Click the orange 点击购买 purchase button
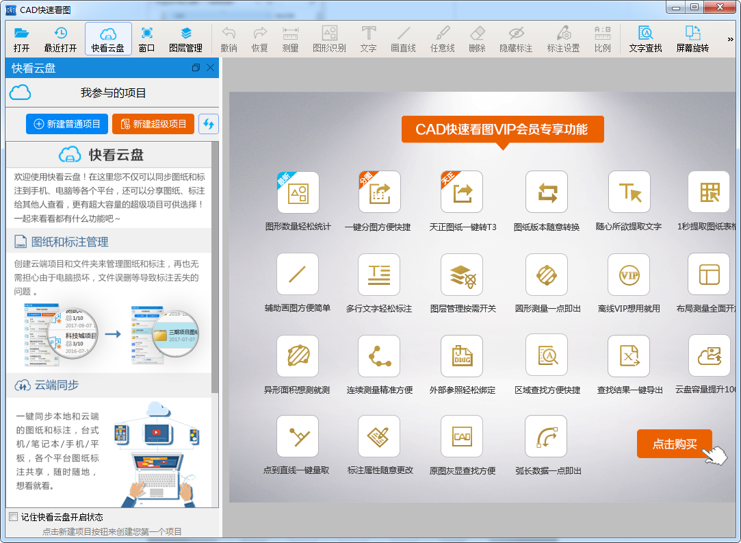Viewport: 741px width, 543px height. tap(675, 444)
